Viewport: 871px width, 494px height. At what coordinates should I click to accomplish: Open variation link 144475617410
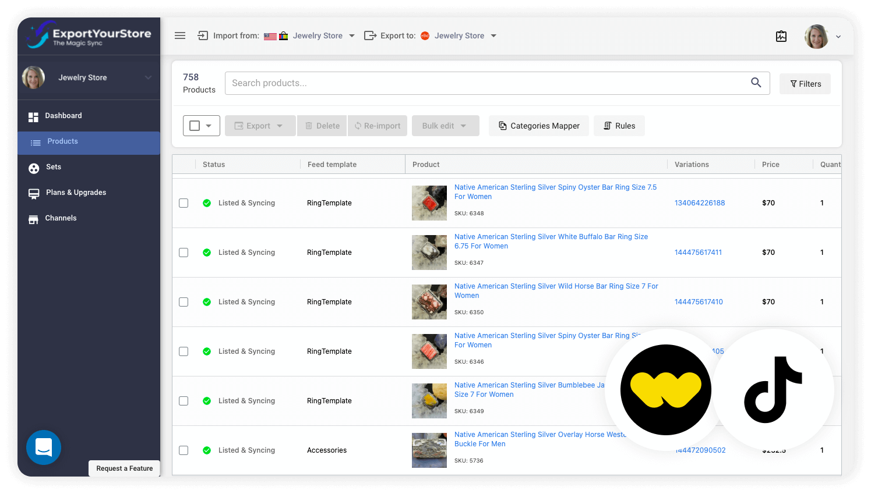[699, 302]
